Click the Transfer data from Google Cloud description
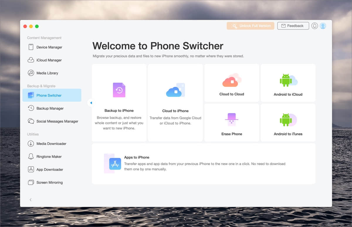This screenshot has width=352, height=227. click(175, 121)
